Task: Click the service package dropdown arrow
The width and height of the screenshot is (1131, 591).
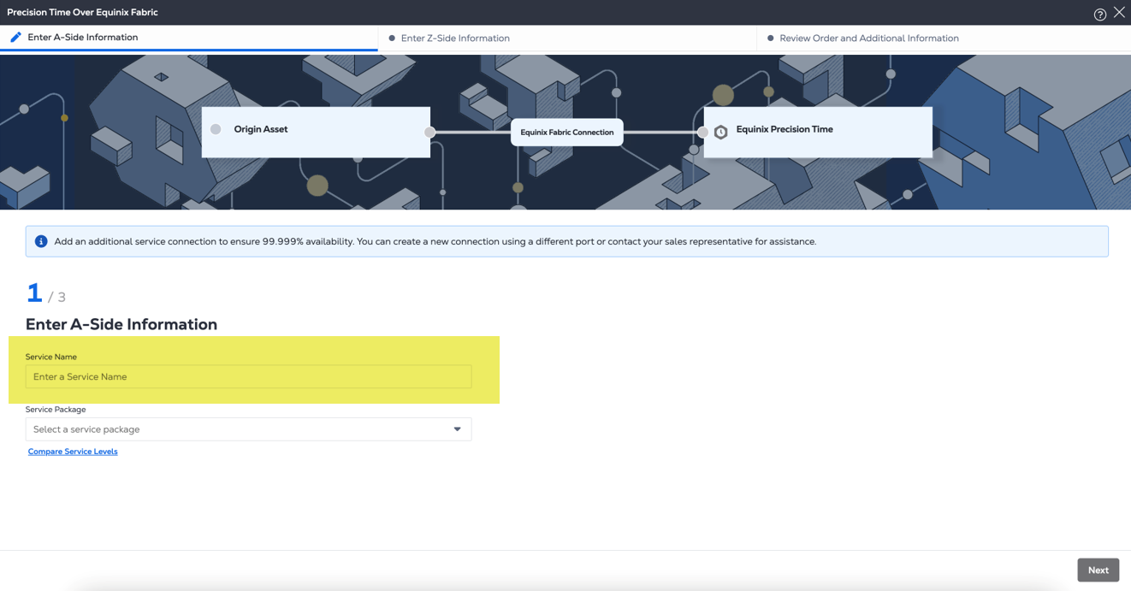Action: (458, 429)
